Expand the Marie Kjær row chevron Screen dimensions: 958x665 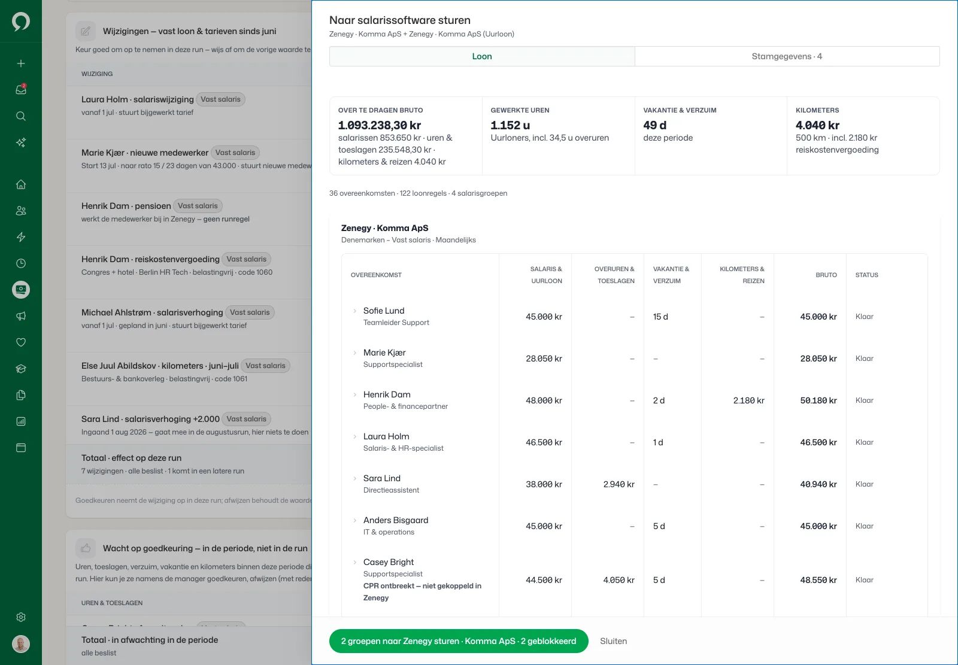coord(355,353)
